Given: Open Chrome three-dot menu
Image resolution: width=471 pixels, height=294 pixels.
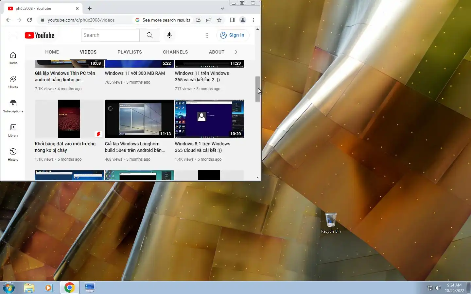Looking at the screenshot, I should [x=253, y=20].
